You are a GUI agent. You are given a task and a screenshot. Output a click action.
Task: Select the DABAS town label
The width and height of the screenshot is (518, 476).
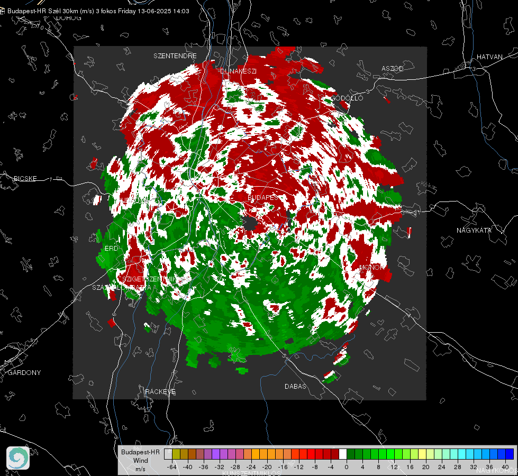(295, 386)
